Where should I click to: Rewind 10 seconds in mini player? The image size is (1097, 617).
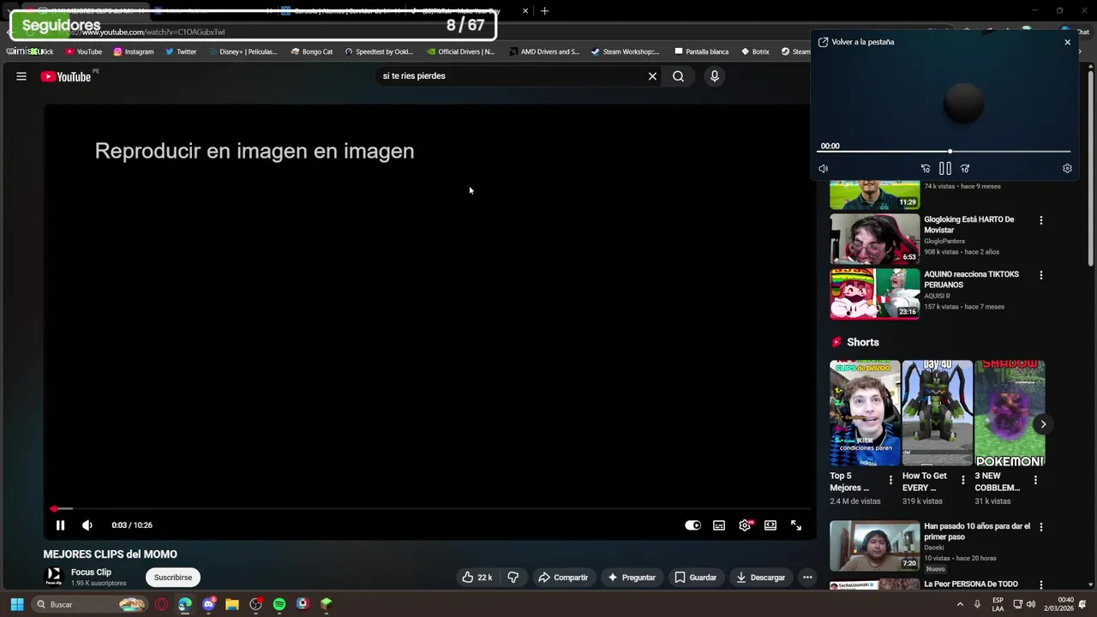coord(925,169)
